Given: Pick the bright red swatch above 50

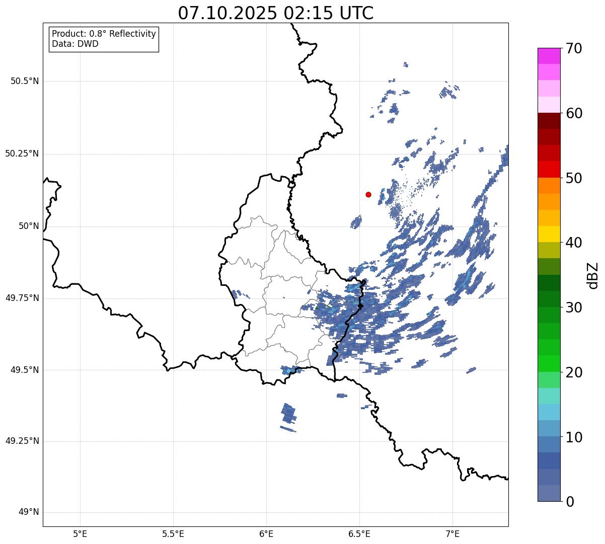Looking at the screenshot, I should (x=549, y=169).
